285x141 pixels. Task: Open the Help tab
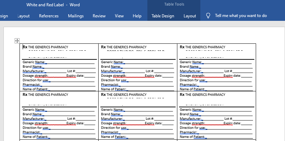click(137, 16)
